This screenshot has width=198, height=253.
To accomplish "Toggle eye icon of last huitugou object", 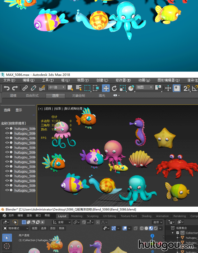I will 7,190.
